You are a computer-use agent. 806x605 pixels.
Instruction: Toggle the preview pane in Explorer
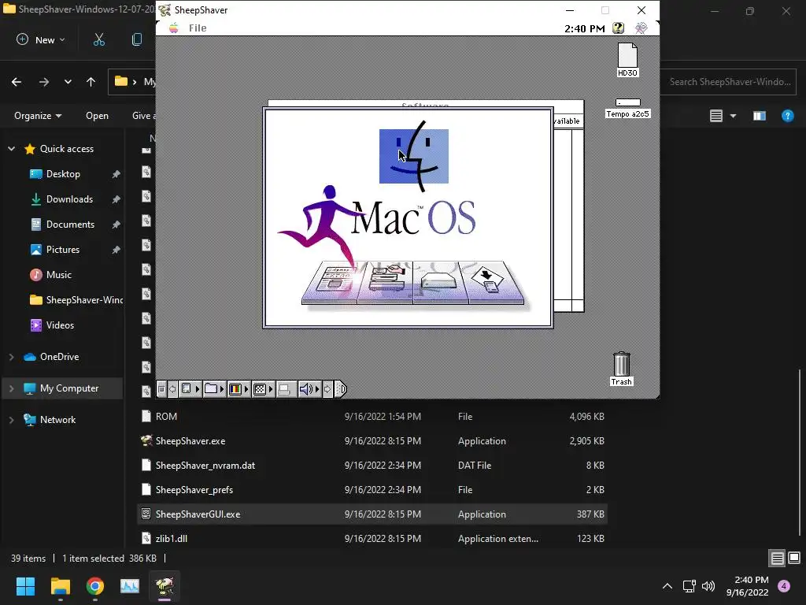tap(760, 116)
